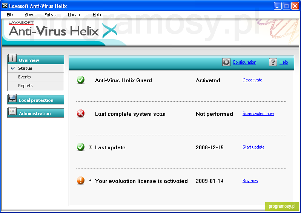Close the Lavasoft Anti-Virus Helix window

(x=295, y=6)
